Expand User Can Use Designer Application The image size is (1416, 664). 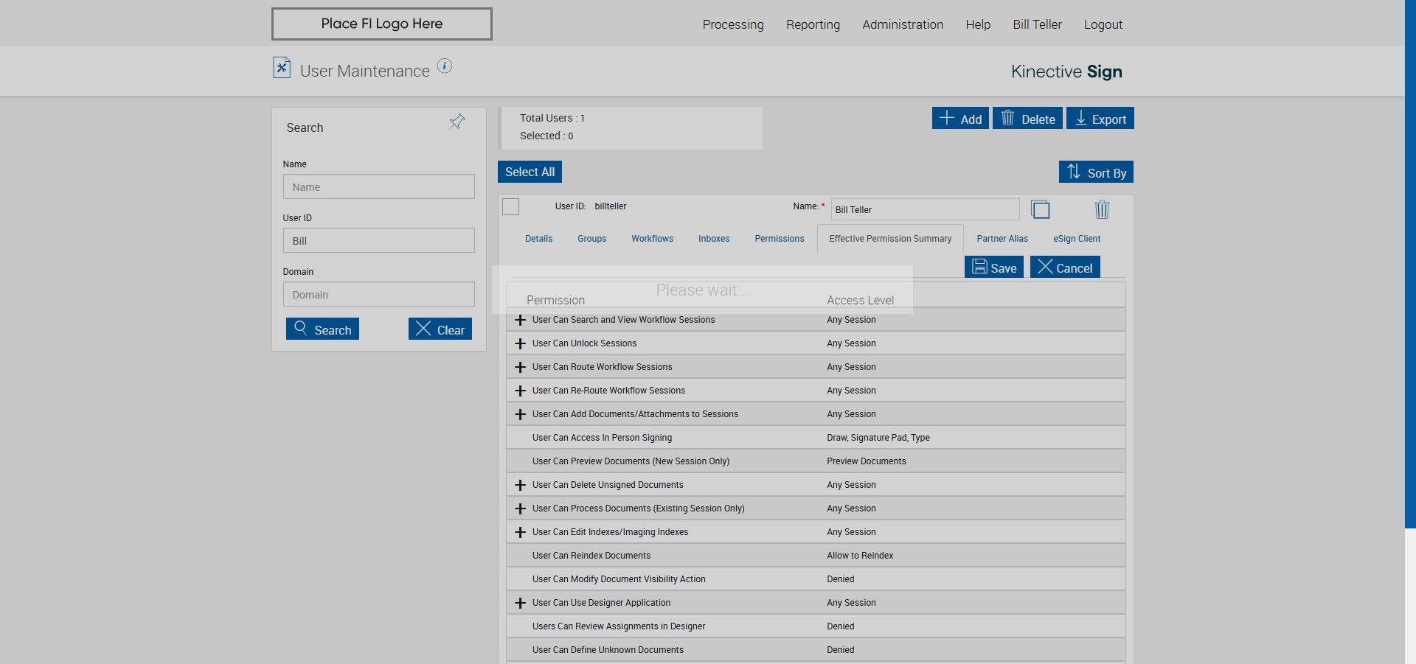[520, 603]
